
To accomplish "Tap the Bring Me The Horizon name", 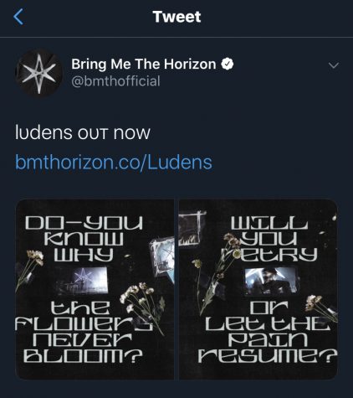I will coord(144,64).
